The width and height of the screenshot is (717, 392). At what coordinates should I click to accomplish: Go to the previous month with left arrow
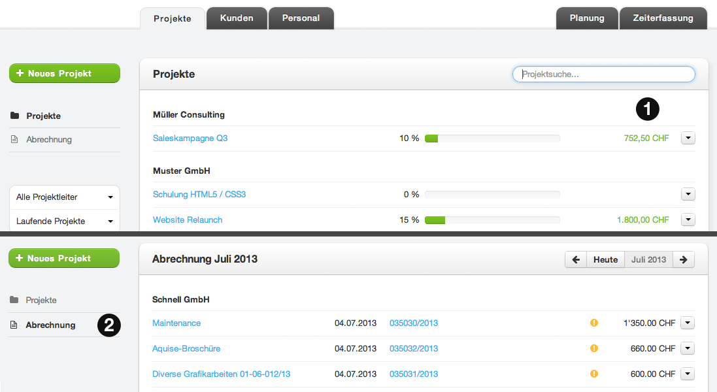tap(576, 259)
